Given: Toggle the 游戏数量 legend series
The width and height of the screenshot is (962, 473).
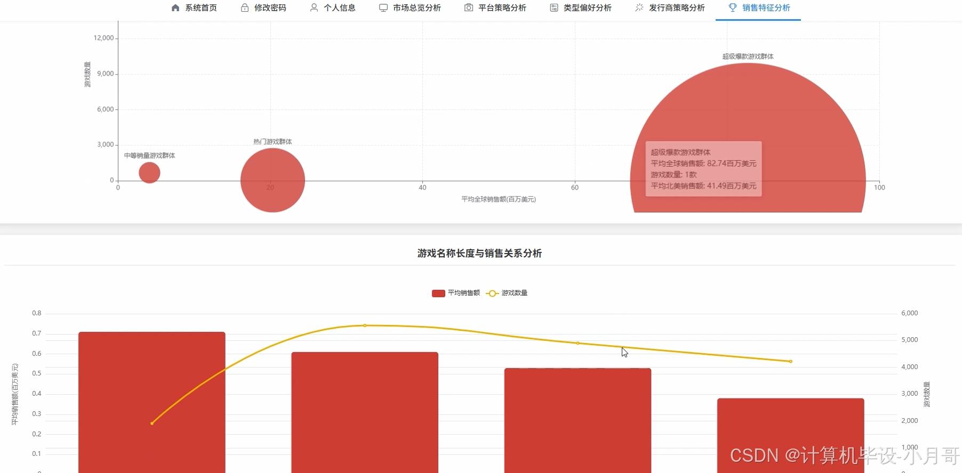Looking at the screenshot, I should pyautogui.click(x=507, y=293).
